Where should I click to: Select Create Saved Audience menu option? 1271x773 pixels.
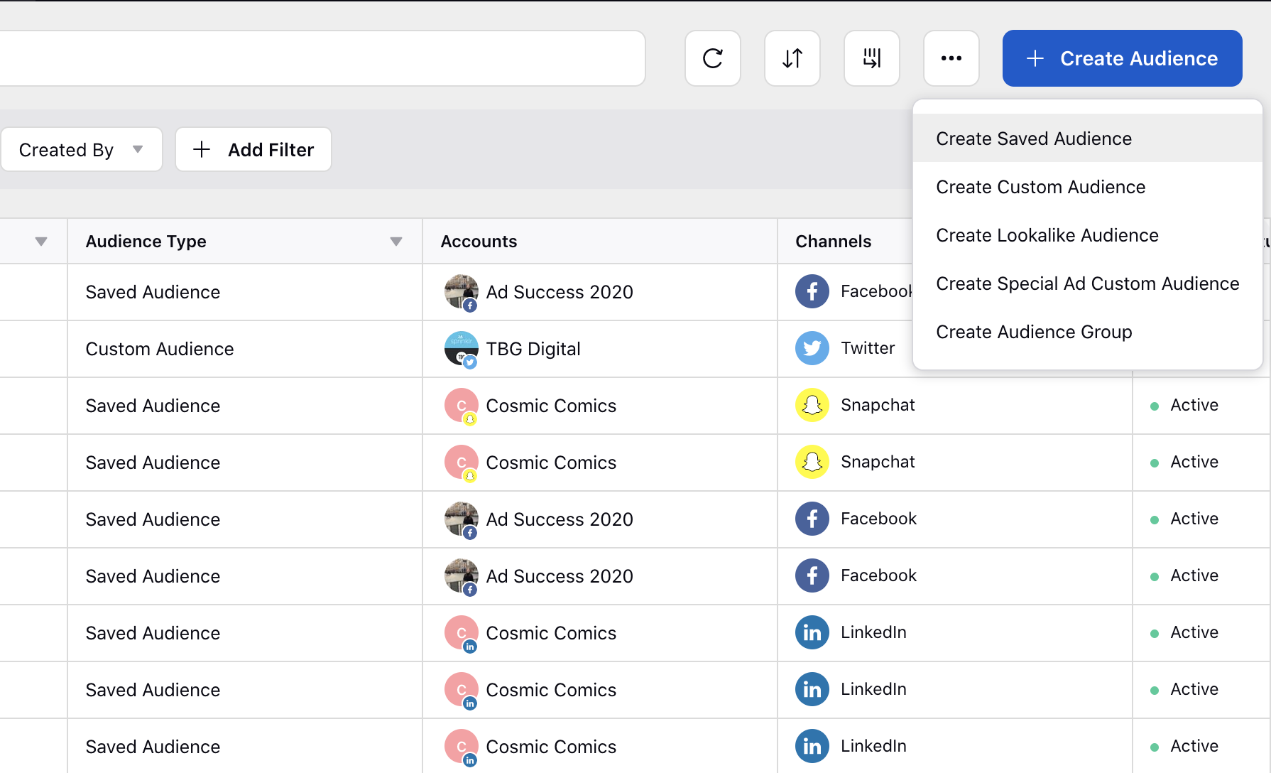pyautogui.click(x=1034, y=139)
